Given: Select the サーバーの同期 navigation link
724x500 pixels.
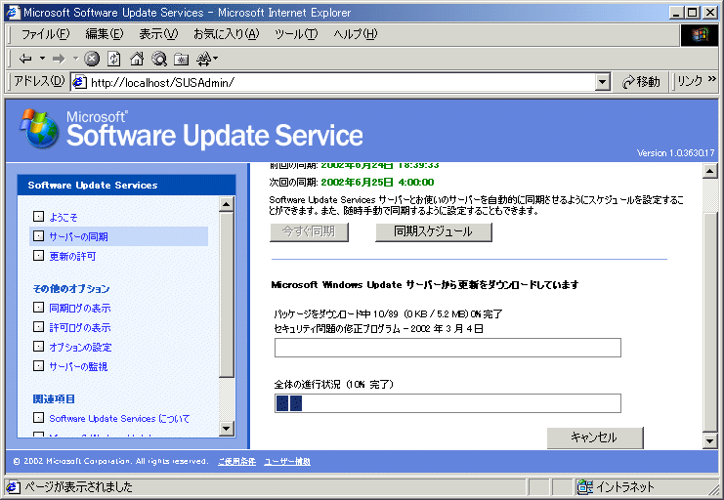Looking at the screenshot, I should (x=78, y=236).
